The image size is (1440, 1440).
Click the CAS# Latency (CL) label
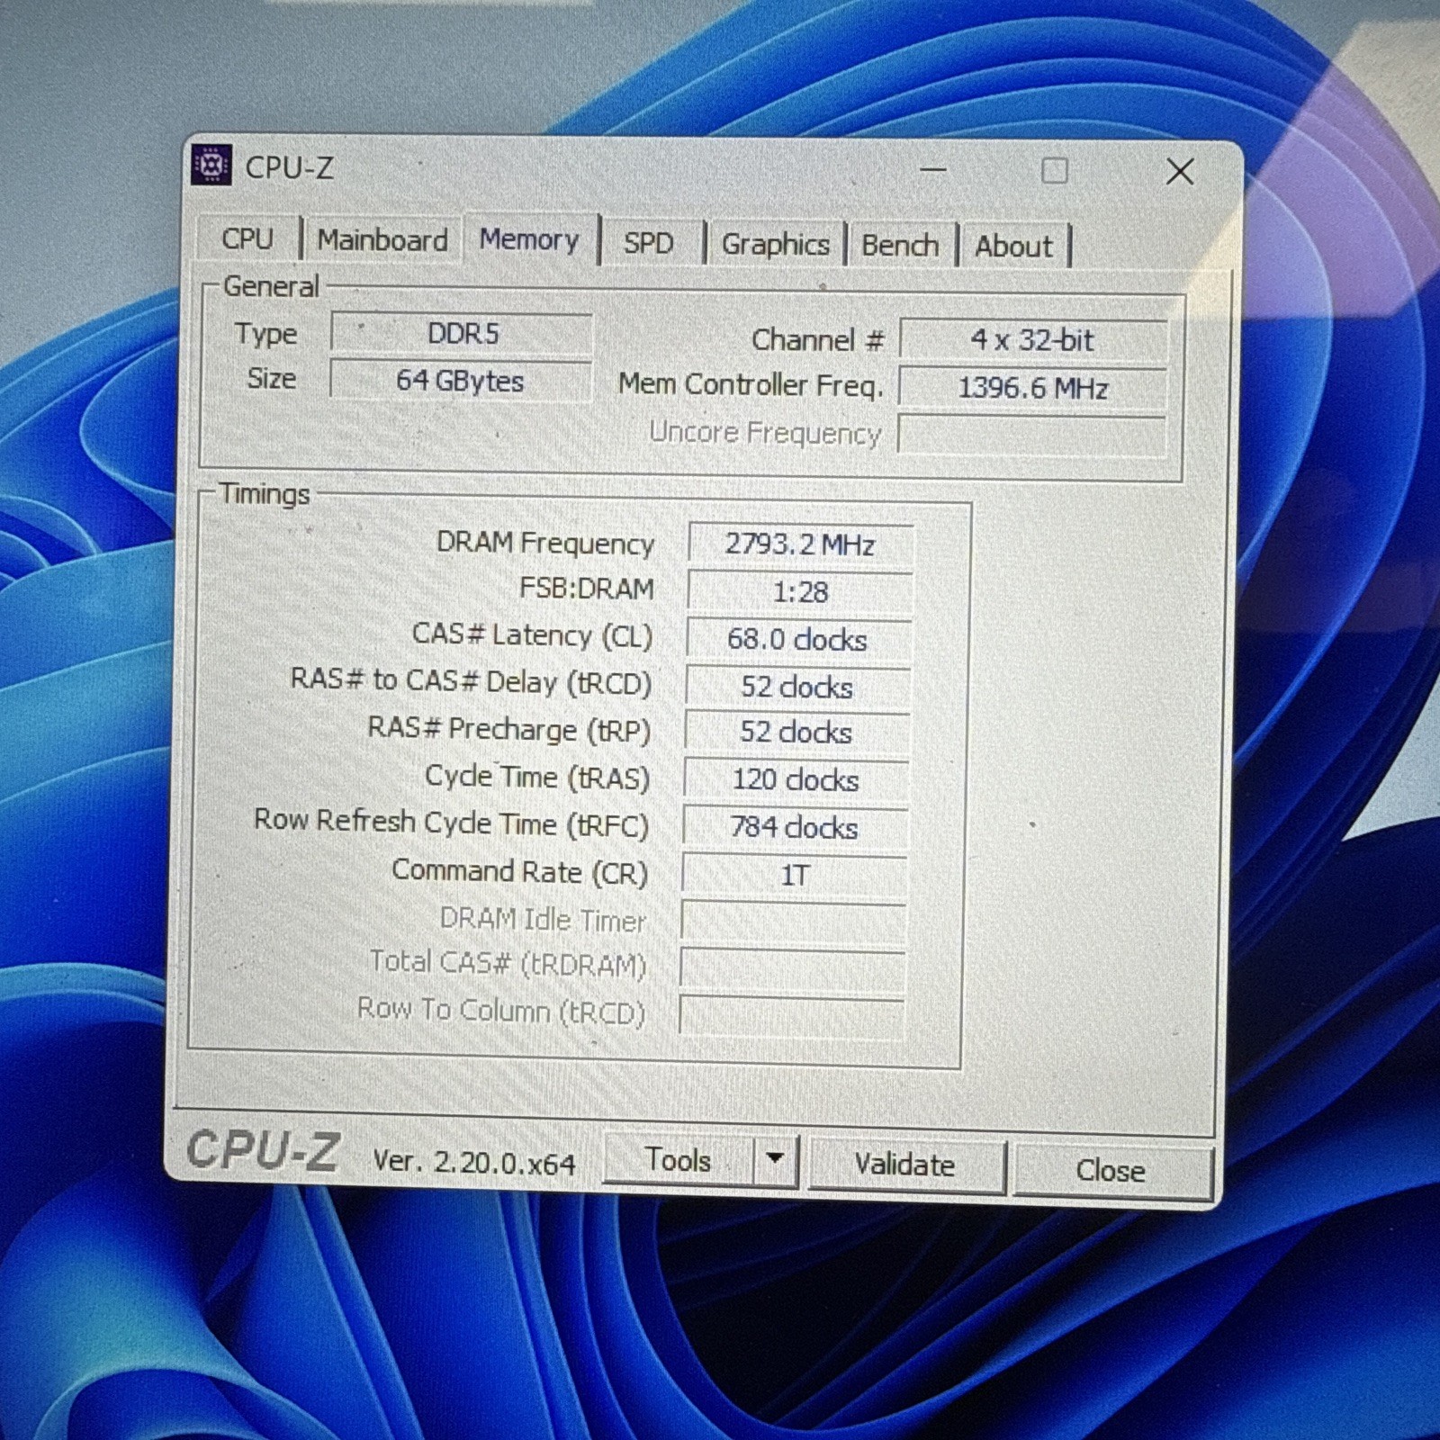[532, 635]
